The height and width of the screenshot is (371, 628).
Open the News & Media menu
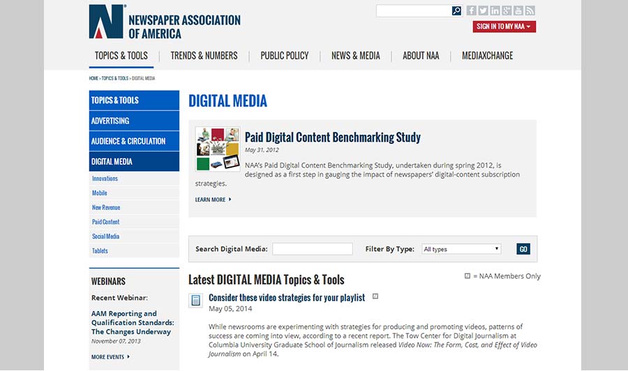pos(356,56)
